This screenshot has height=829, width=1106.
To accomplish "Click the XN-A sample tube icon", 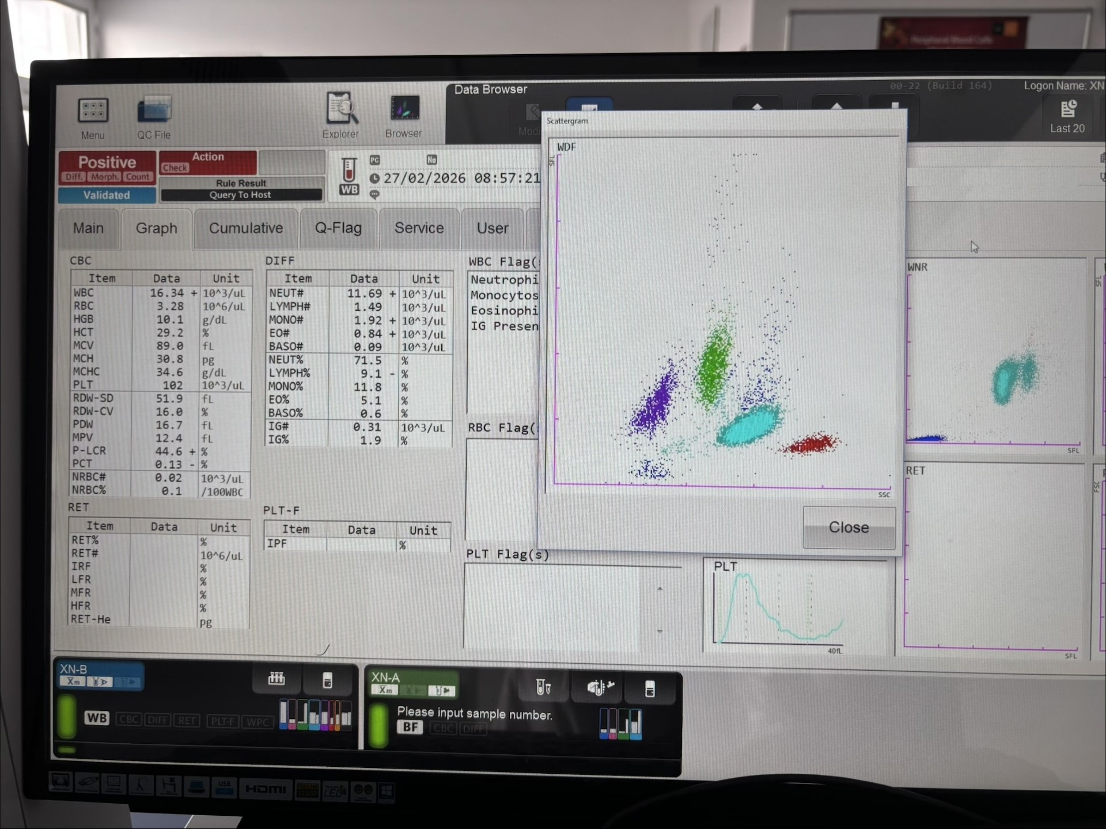I will click(x=543, y=687).
